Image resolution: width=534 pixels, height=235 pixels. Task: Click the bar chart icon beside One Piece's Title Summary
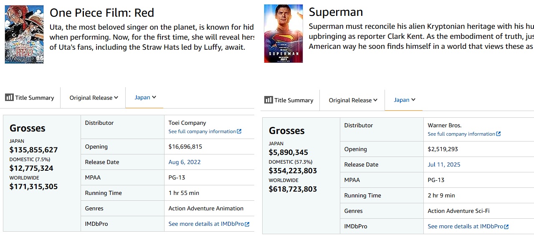point(9,97)
